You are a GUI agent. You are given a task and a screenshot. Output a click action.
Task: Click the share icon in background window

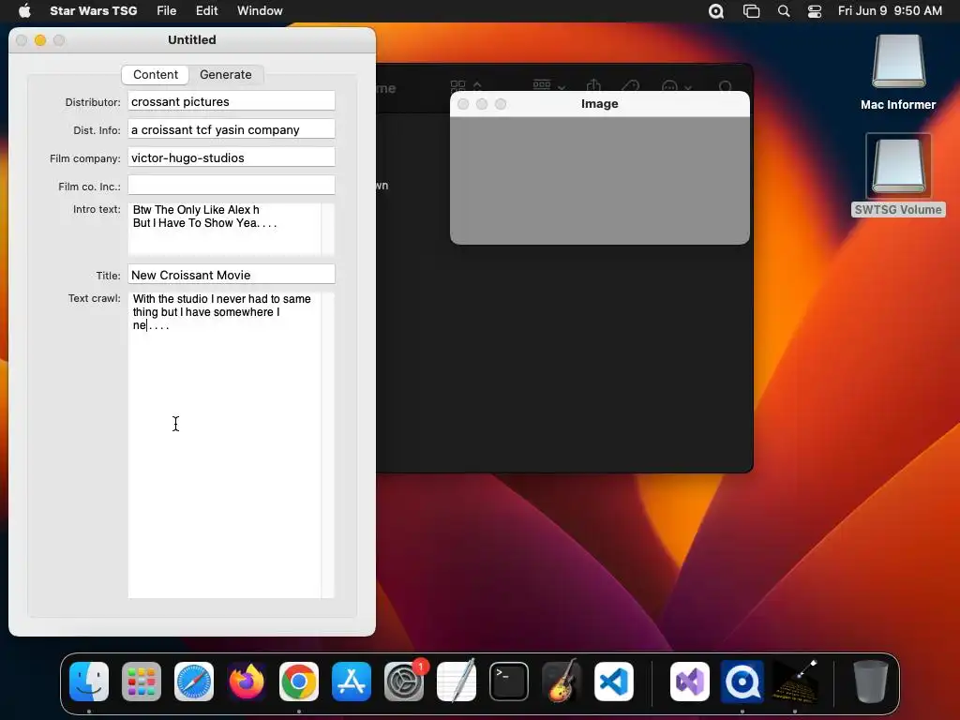coord(593,86)
